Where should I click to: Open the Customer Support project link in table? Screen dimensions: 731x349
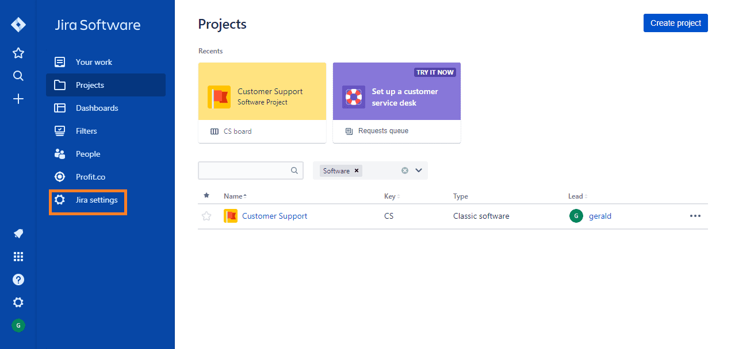coord(274,216)
